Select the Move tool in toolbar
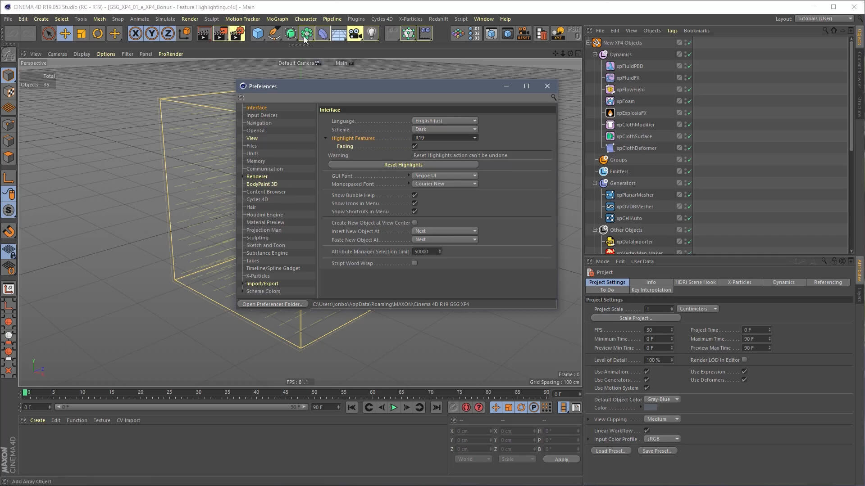The image size is (865, 486). pos(65,34)
